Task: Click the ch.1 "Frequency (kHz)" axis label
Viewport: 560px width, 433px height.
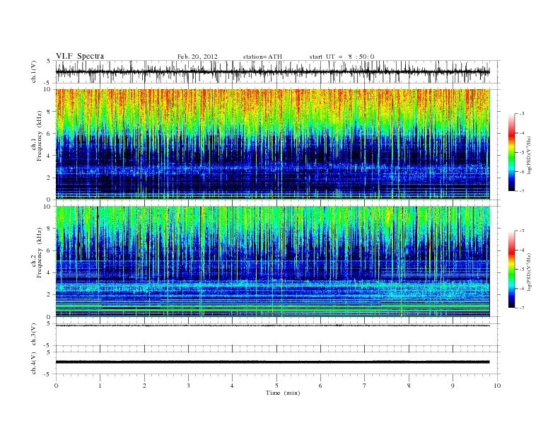Action: (39, 136)
